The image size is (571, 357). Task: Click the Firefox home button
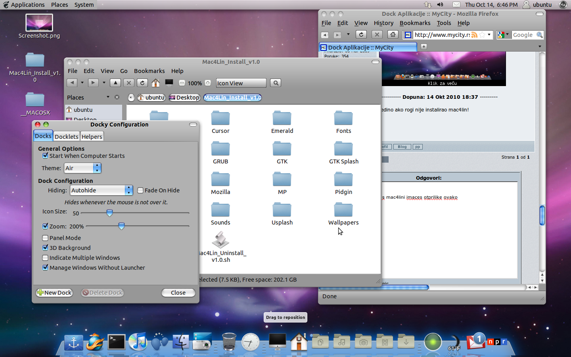tap(393, 35)
